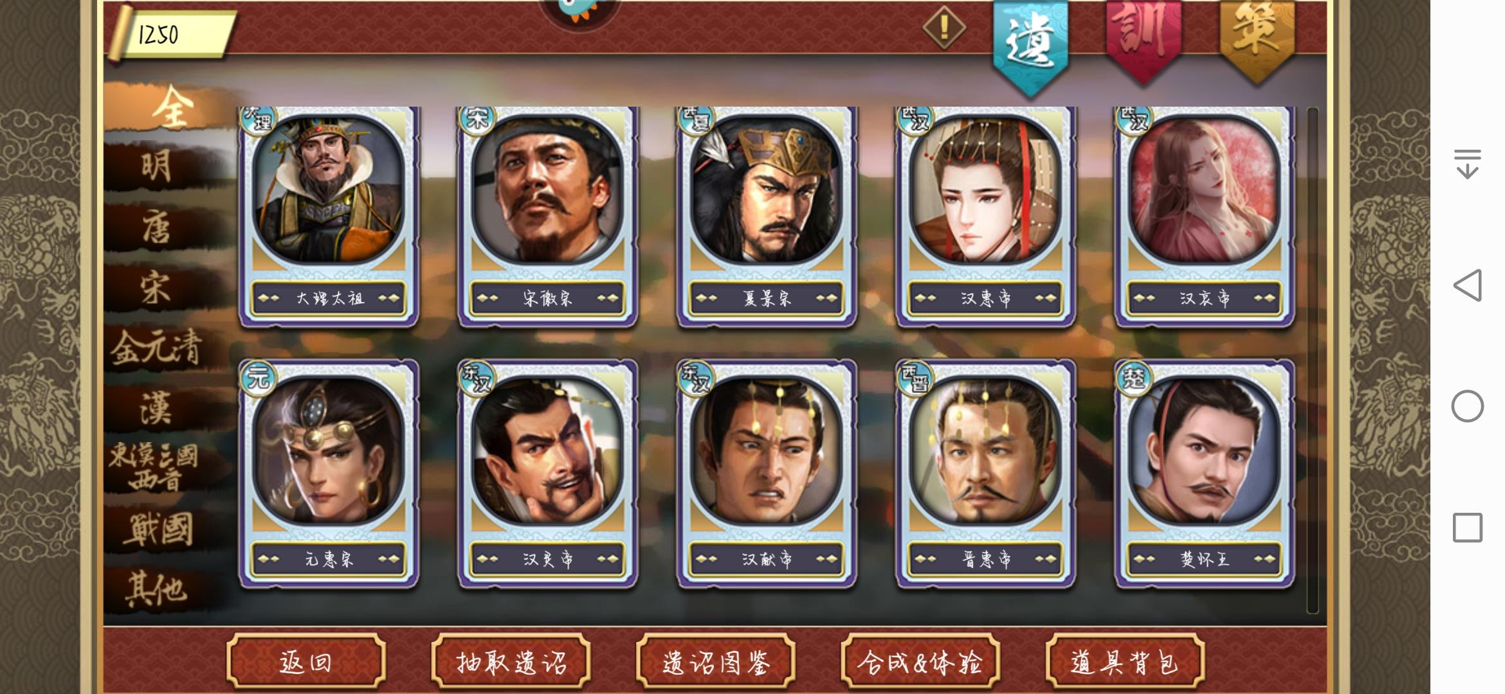Open the 道具背包 button
This screenshot has height=694, width=1505.
[1125, 661]
